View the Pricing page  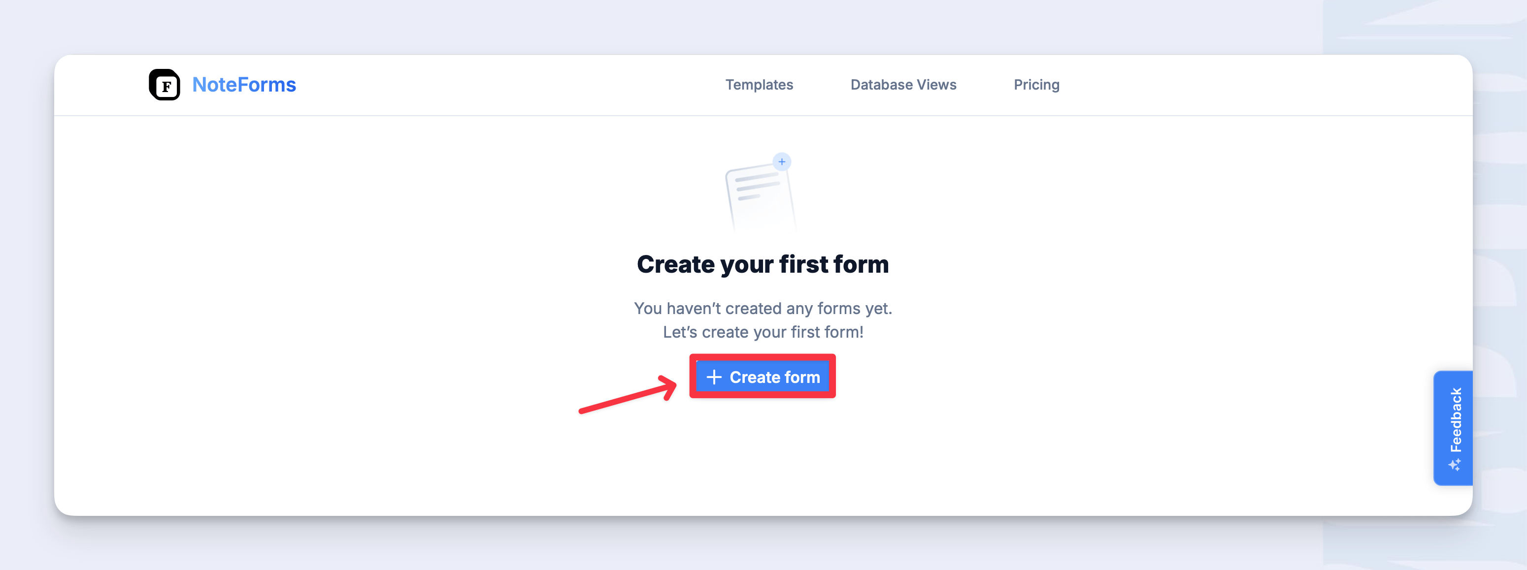click(x=1036, y=85)
